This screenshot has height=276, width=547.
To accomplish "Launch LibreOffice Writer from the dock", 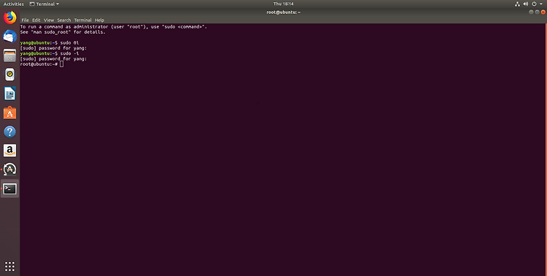I will (9, 93).
